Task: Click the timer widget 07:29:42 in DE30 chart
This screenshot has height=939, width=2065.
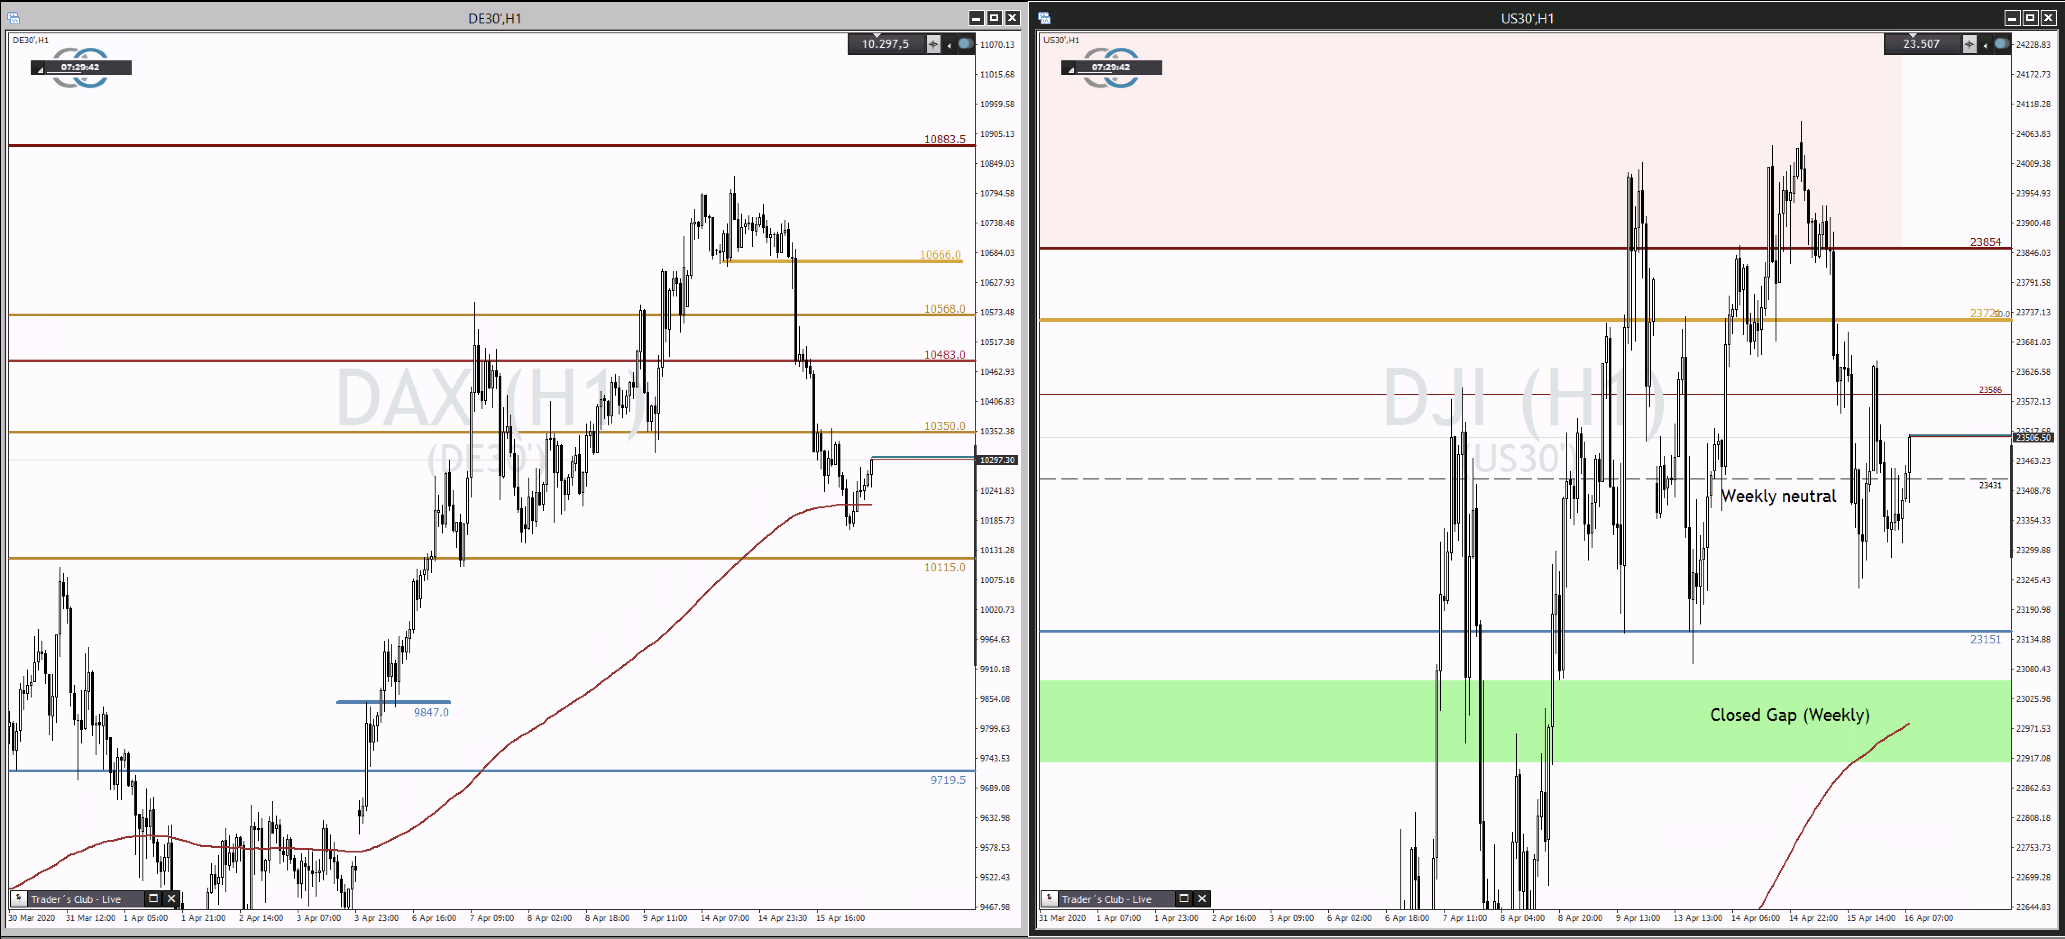Action: tap(80, 67)
